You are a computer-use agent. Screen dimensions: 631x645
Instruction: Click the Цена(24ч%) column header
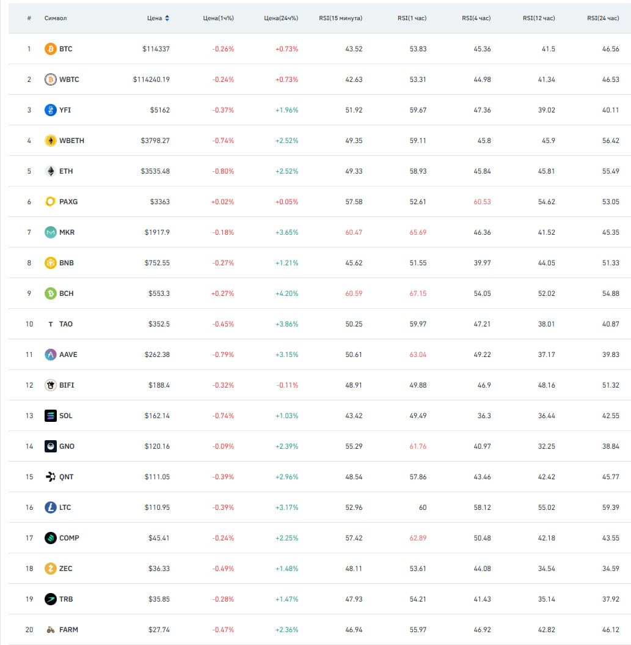(x=281, y=18)
